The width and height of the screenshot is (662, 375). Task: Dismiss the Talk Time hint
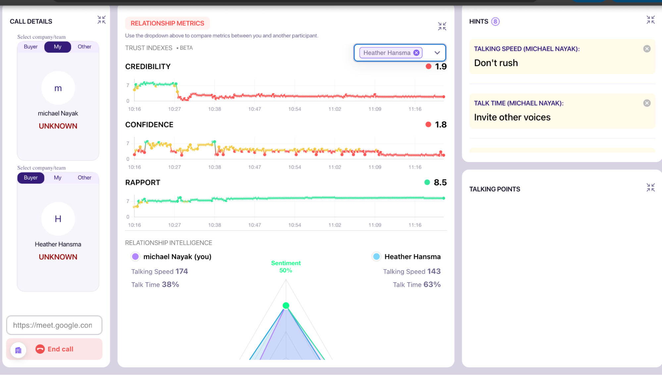(646, 103)
